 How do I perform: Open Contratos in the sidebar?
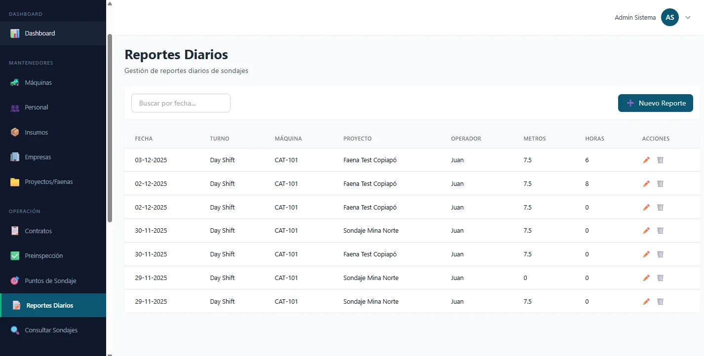point(38,231)
